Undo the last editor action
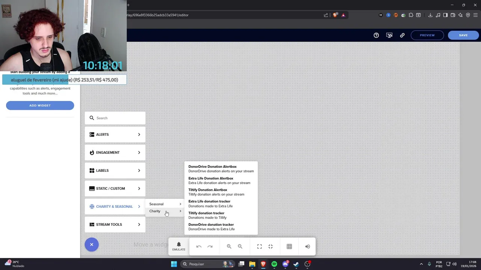The width and height of the screenshot is (481, 270). tap(199, 246)
